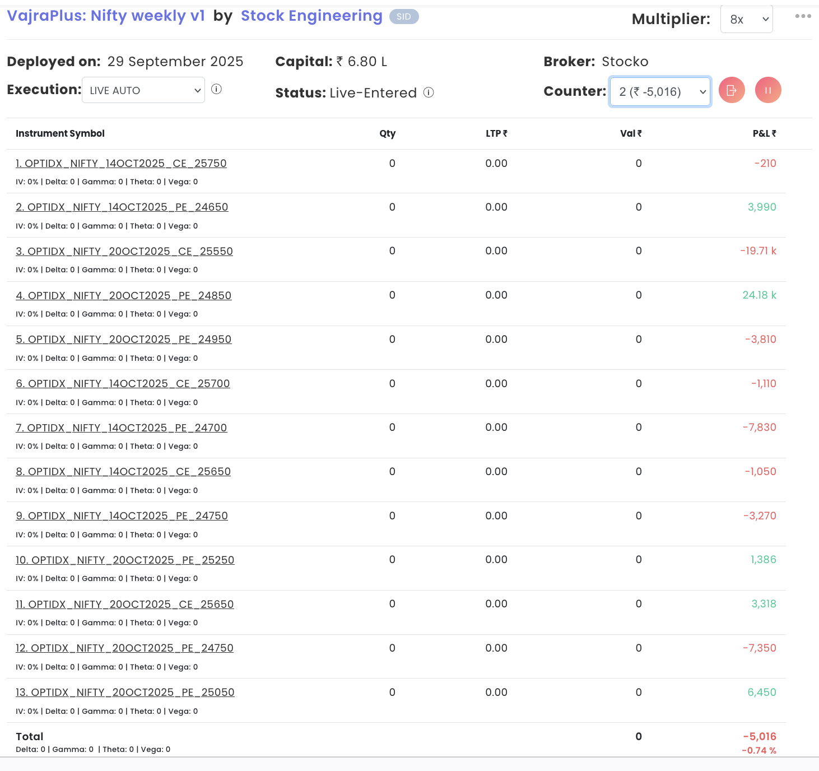This screenshot has height=771, width=819.
Task: Open instrument 20OCT2025 PE 25250
Action: [x=125, y=560]
